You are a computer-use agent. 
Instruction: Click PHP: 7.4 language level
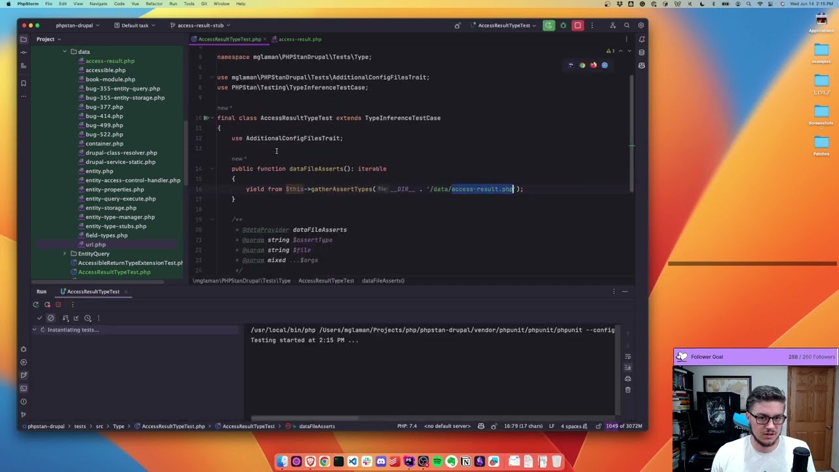(407, 426)
